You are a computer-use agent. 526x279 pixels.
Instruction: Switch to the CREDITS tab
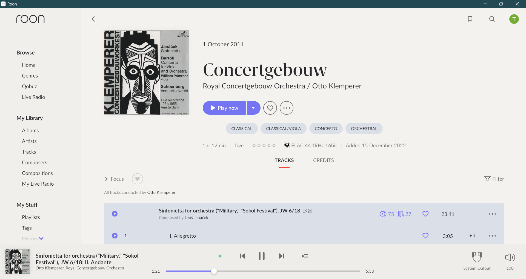[324, 160]
